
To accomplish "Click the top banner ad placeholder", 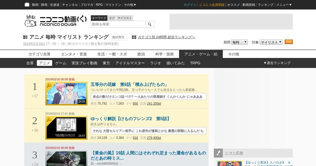I will tap(231, 22).
